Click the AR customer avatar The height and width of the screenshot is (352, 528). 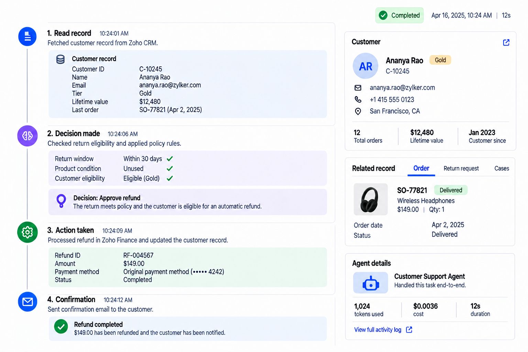pos(365,66)
